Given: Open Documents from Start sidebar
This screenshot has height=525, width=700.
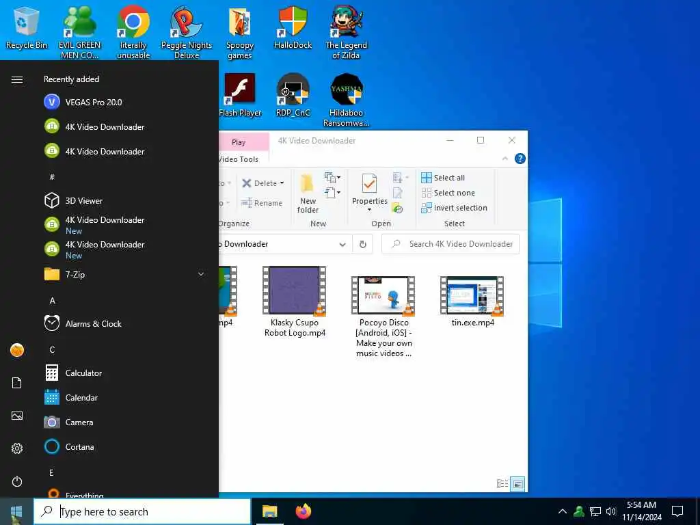Looking at the screenshot, I should tap(17, 383).
